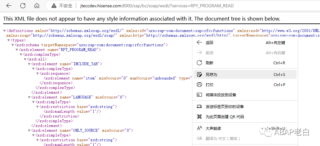The width and height of the screenshot is (320, 146).
Task: Click the browser back arrow button
Action: (9, 6)
